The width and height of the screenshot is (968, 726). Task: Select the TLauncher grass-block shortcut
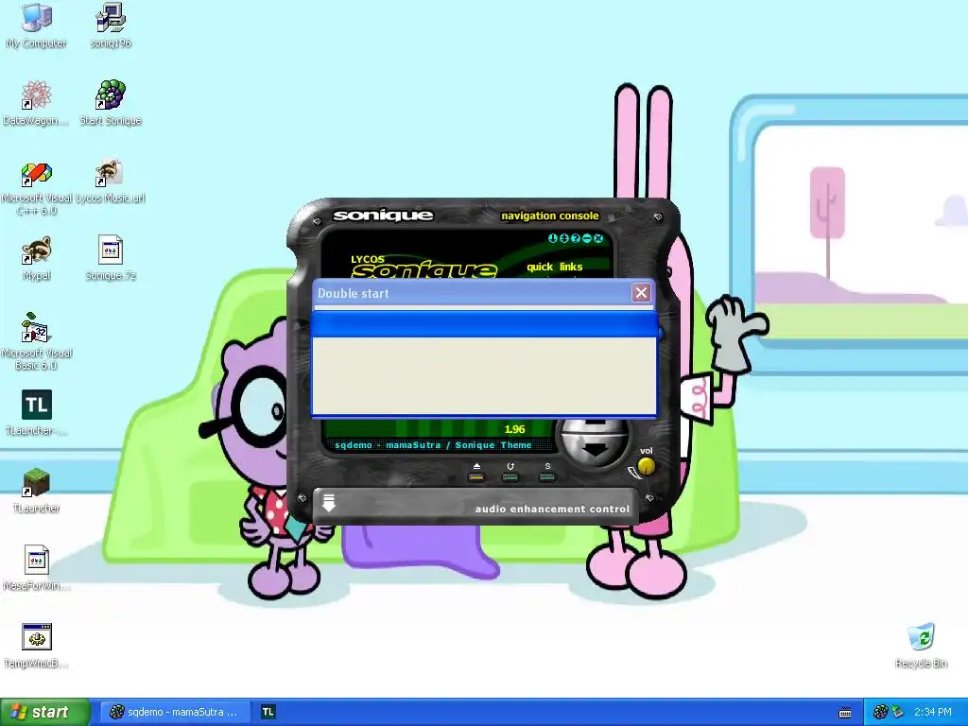point(37,491)
